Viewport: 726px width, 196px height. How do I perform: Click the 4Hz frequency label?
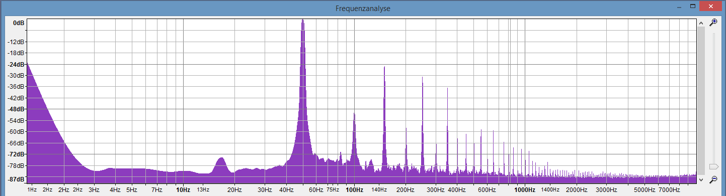point(115,190)
